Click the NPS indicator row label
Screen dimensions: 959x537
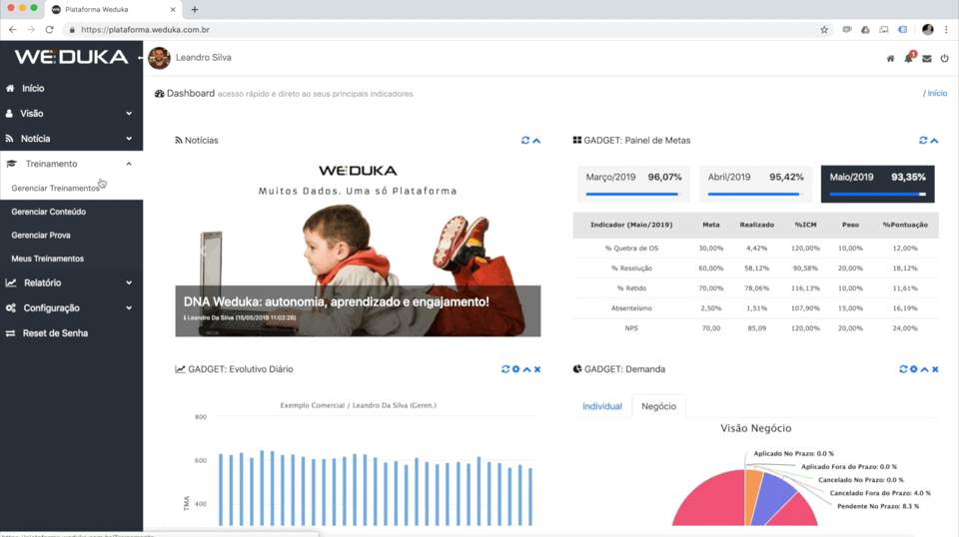tap(631, 328)
